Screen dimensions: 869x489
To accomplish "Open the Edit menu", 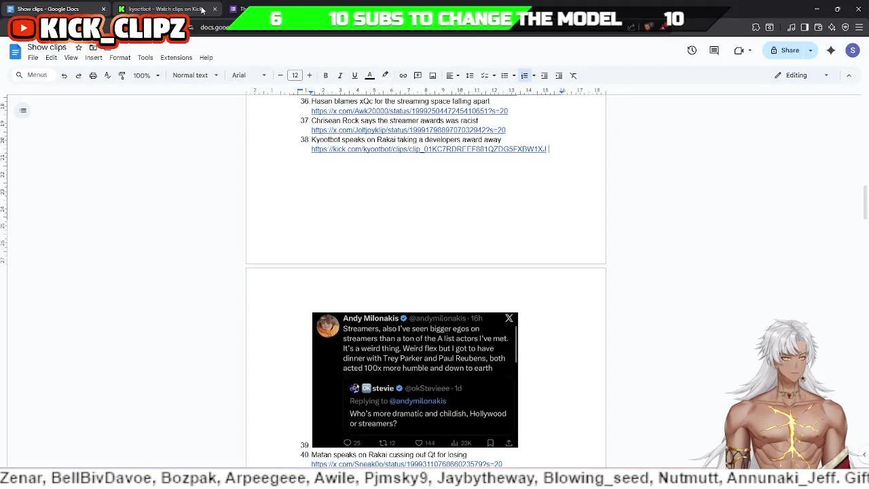I will click(x=51, y=58).
